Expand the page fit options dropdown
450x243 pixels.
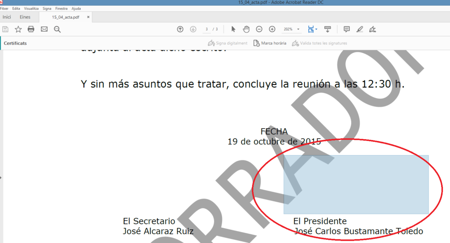[317, 29]
